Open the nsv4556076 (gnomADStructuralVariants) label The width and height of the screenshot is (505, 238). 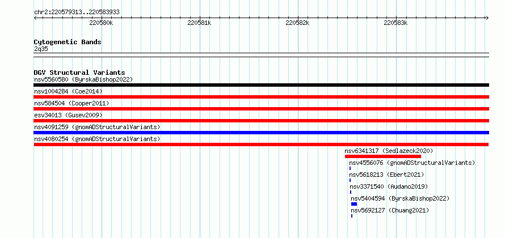pos(413,163)
